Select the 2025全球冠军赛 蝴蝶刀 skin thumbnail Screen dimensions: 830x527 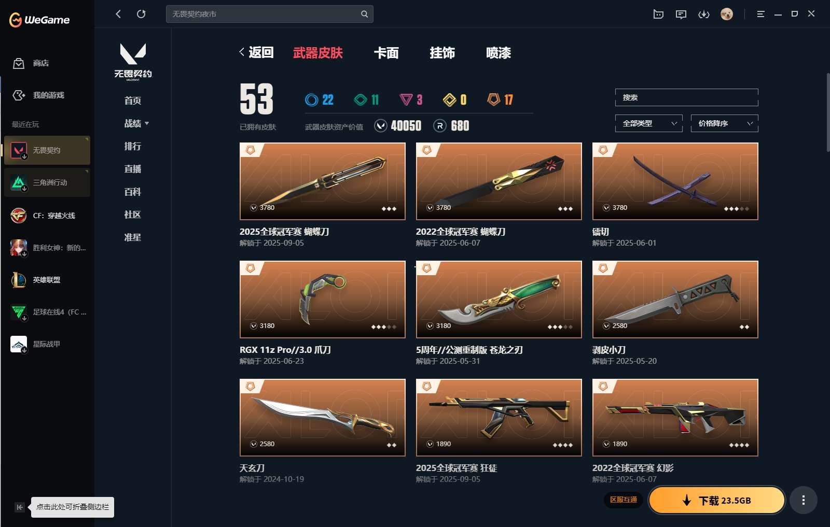[323, 181]
